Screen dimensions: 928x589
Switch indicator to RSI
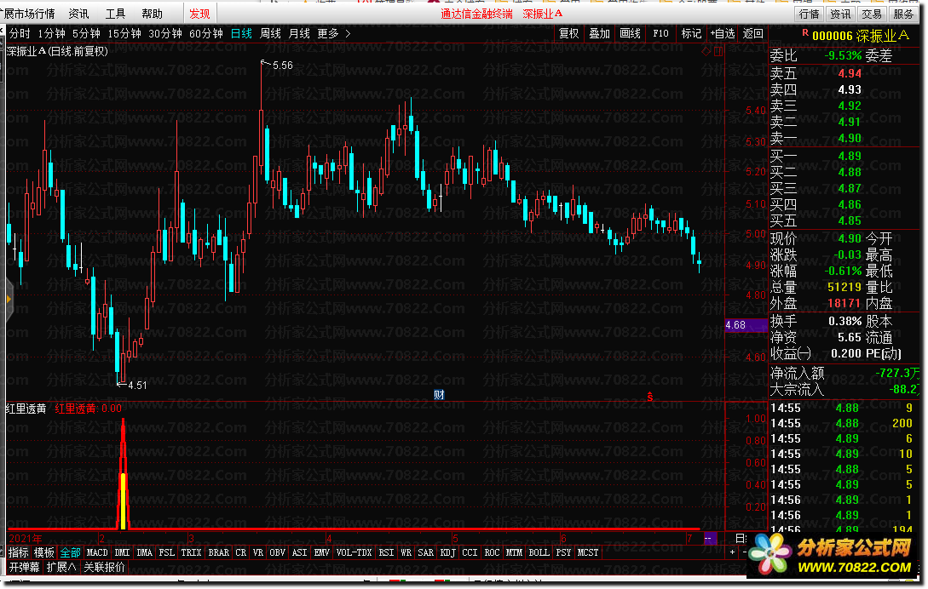[387, 552]
